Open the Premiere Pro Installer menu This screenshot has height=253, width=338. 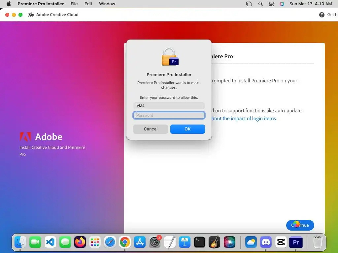(x=41, y=4)
